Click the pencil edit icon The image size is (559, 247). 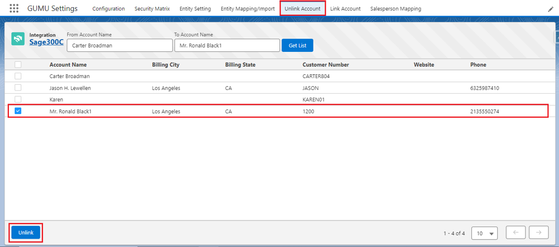[550, 9]
